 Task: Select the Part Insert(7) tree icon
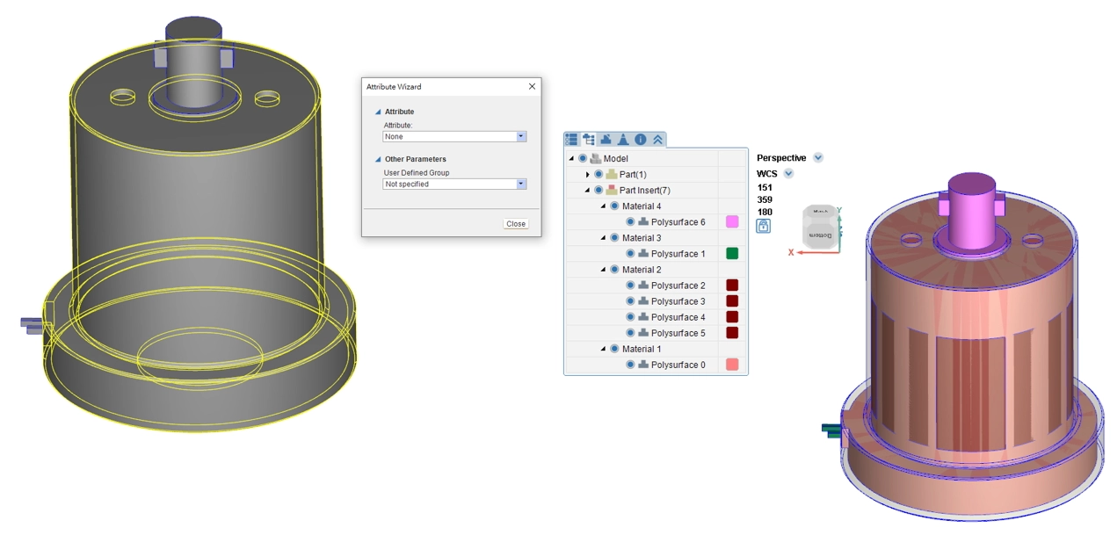(612, 191)
